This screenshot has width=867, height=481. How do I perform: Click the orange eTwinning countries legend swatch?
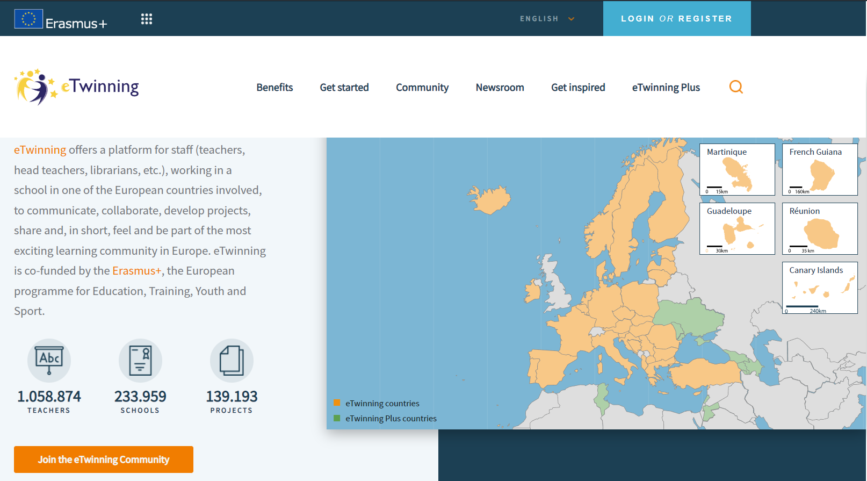point(337,403)
